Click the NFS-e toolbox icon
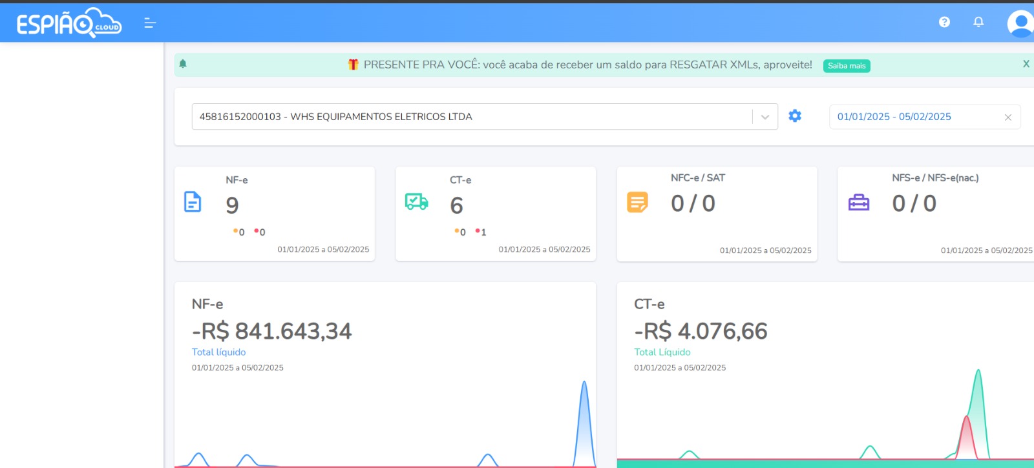The width and height of the screenshot is (1034, 468). 858,203
